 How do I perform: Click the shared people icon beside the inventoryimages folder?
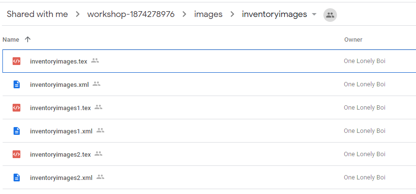pyautogui.click(x=330, y=15)
